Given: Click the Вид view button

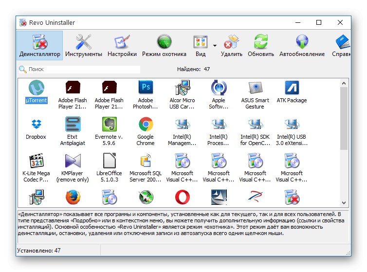Looking at the screenshot, I should tap(201, 46).
